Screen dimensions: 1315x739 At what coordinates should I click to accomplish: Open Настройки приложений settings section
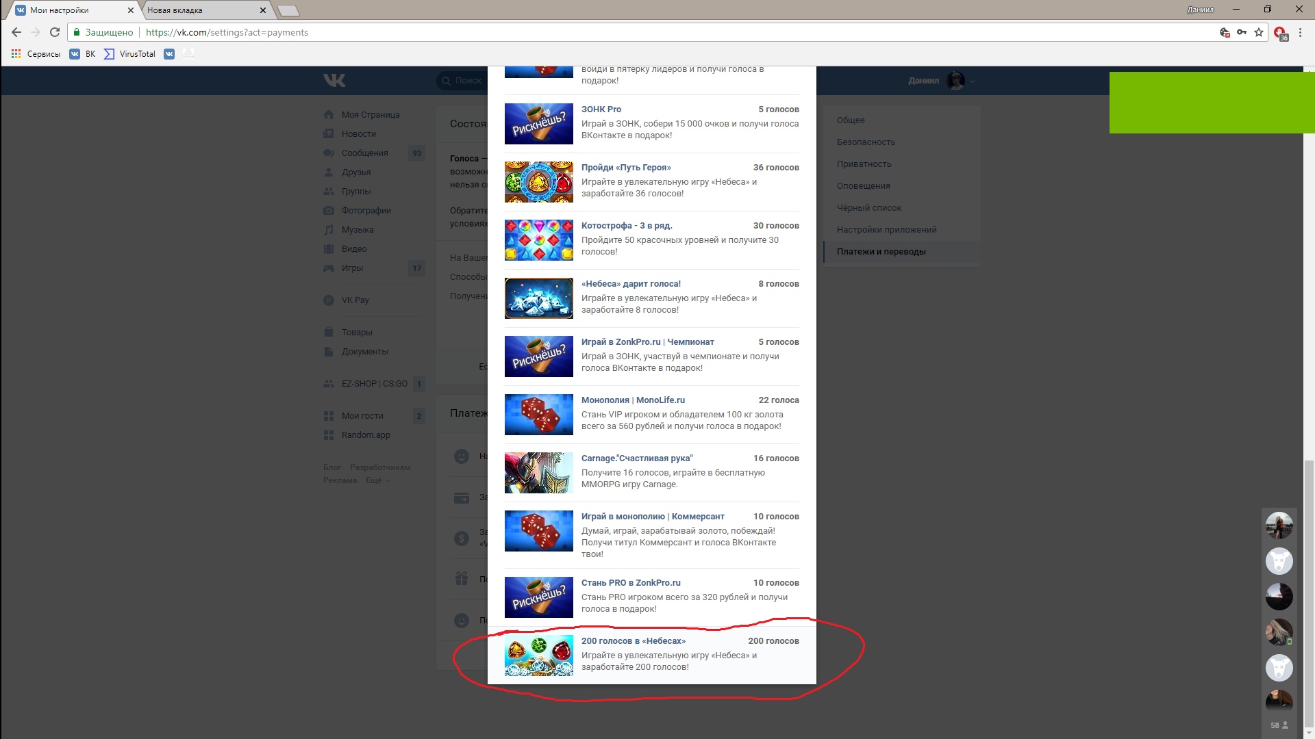[886, 230]
